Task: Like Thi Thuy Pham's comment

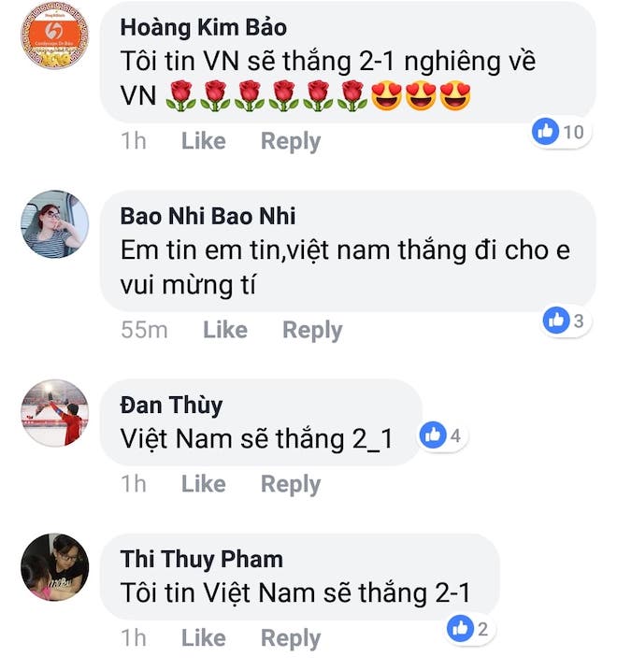Action: pos(204,638)
